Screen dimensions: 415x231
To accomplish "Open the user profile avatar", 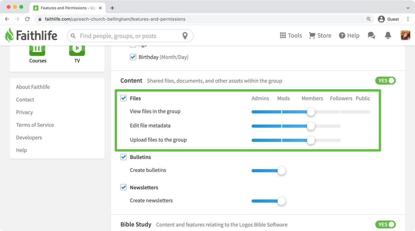I will click(405, 35).
